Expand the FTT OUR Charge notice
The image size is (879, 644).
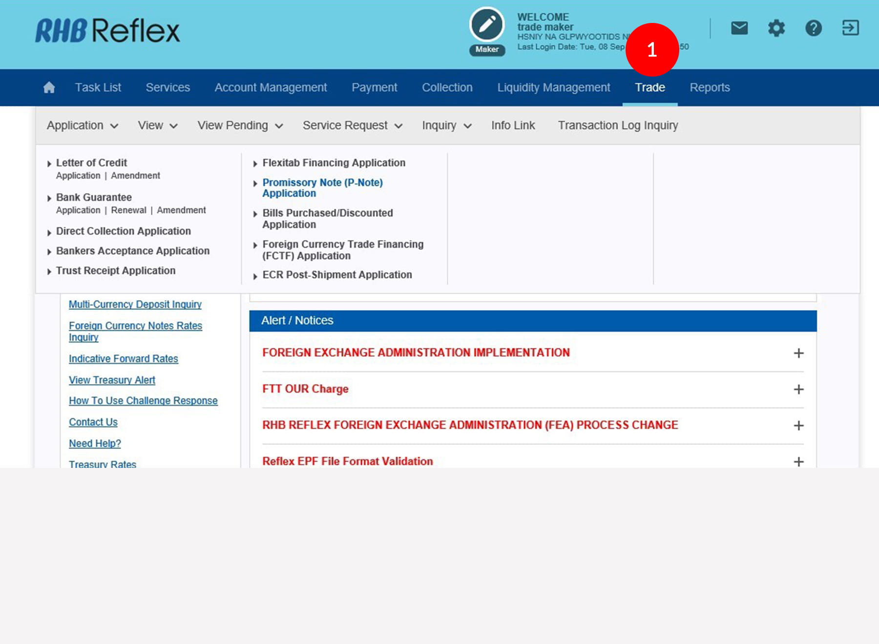point(798,389)
